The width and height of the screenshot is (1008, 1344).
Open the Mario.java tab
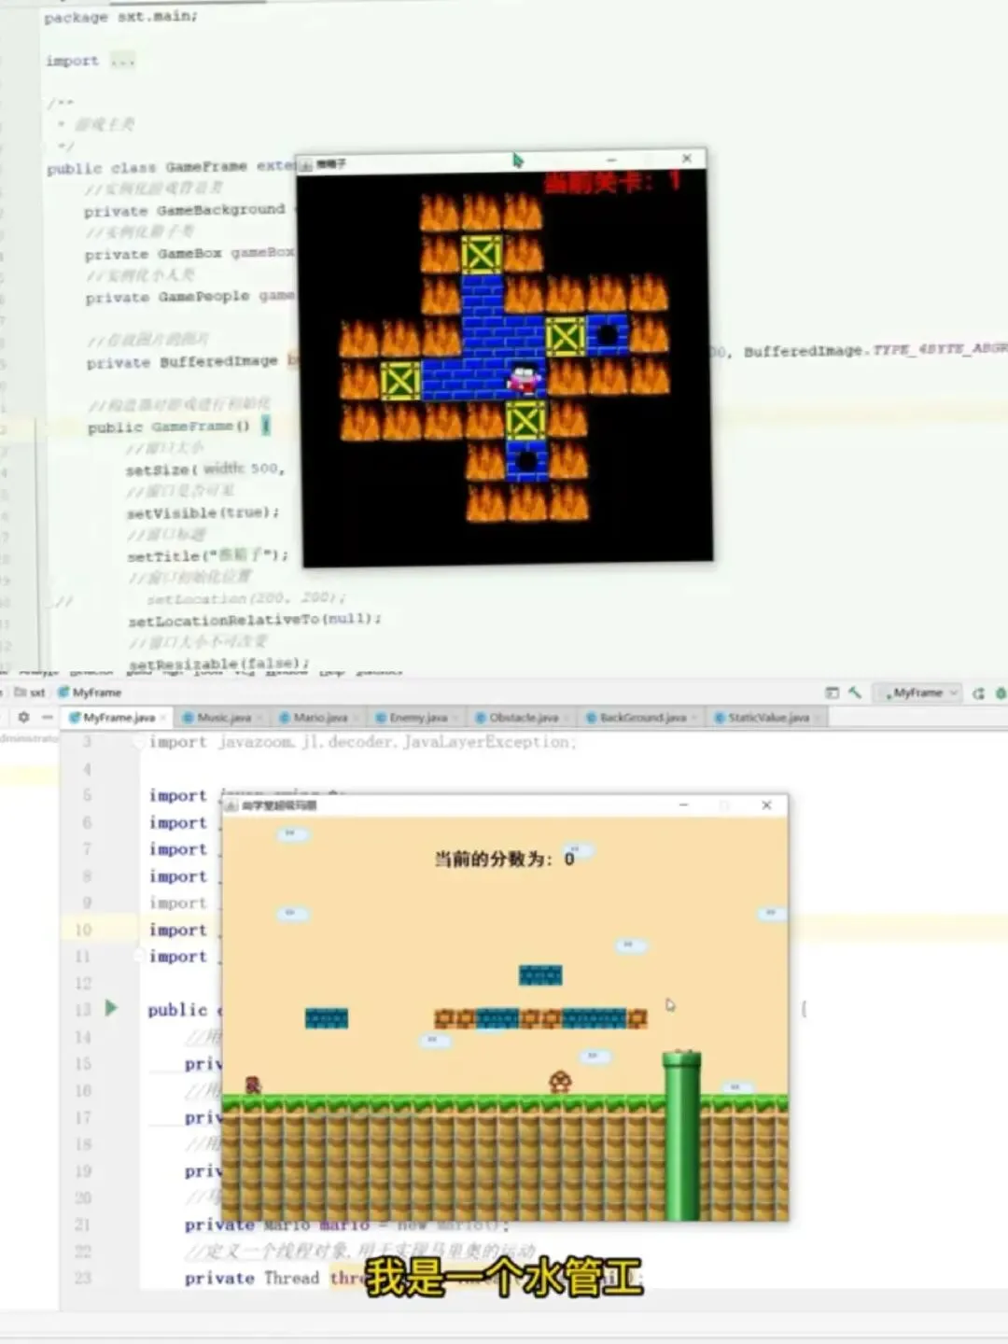point(319,718)
